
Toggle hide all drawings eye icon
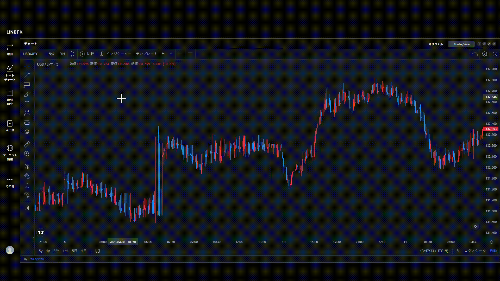[x=27, y=194]
